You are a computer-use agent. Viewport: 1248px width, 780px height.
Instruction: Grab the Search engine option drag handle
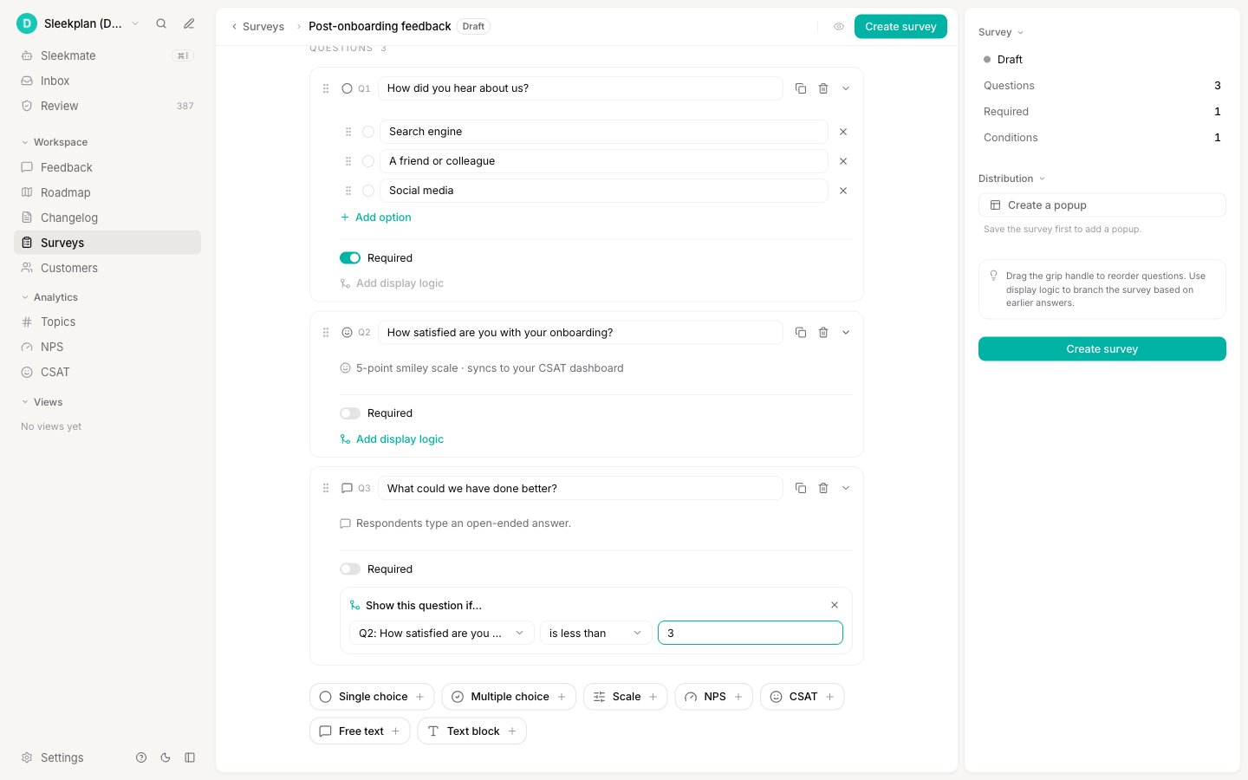348,132
